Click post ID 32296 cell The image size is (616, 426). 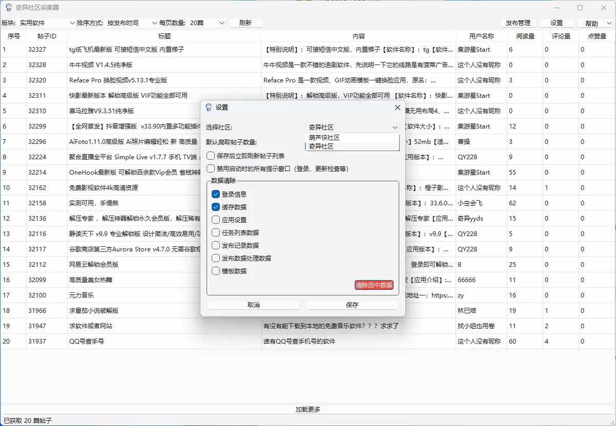click(x=47, y=142)
